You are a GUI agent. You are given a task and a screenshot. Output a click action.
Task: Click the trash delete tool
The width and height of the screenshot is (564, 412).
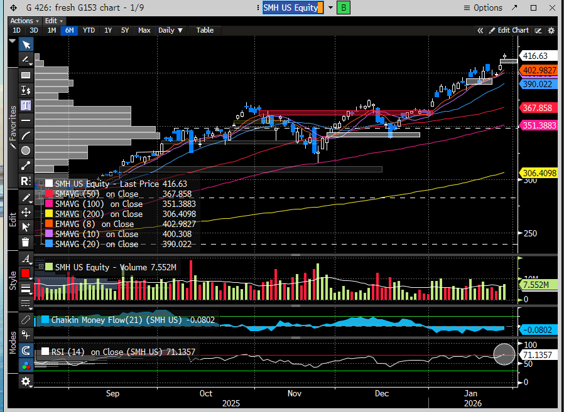click(26, 241)
